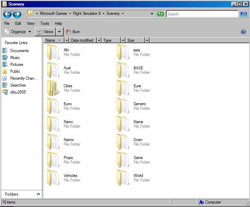
Task: Open the Views dropdown arrow
Action: [59, 32]
